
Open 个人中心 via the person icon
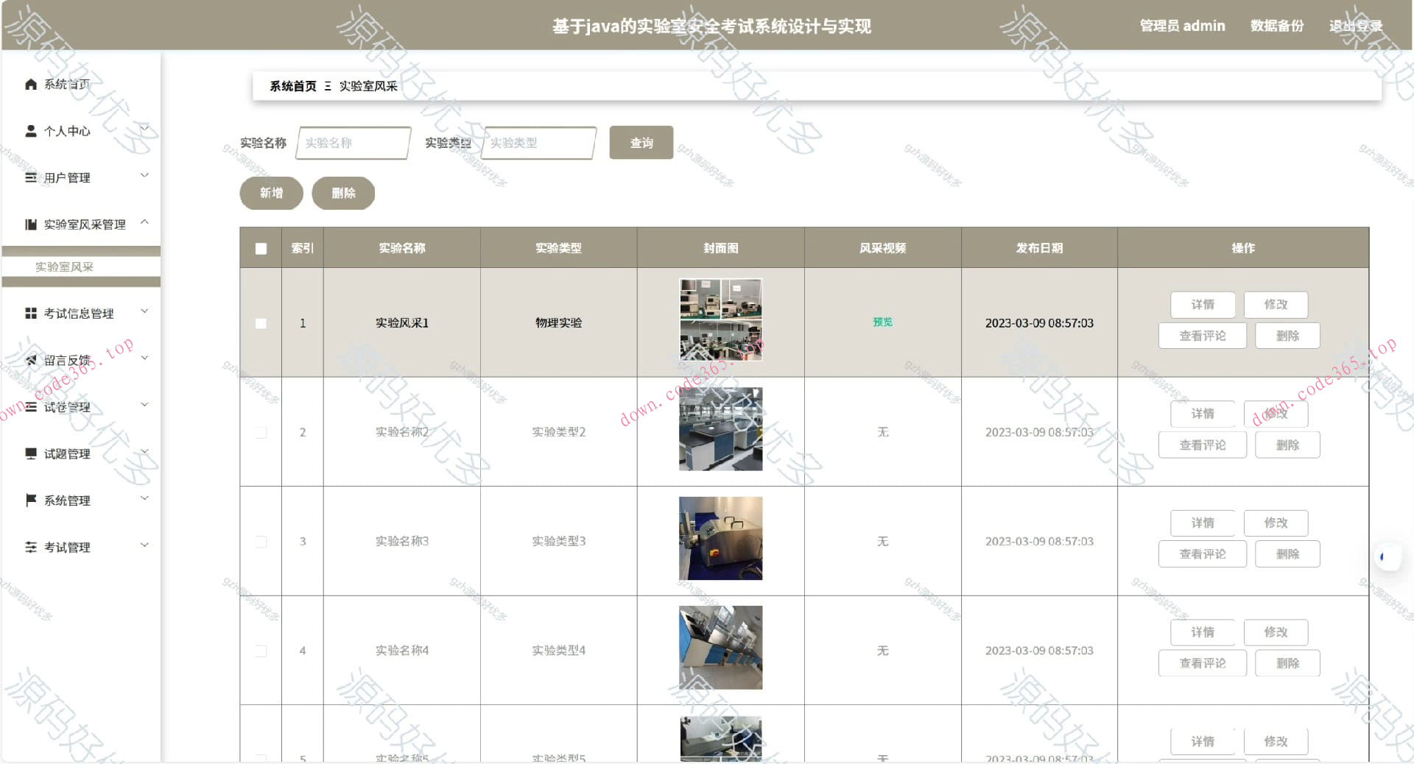[x=30, y=130]
